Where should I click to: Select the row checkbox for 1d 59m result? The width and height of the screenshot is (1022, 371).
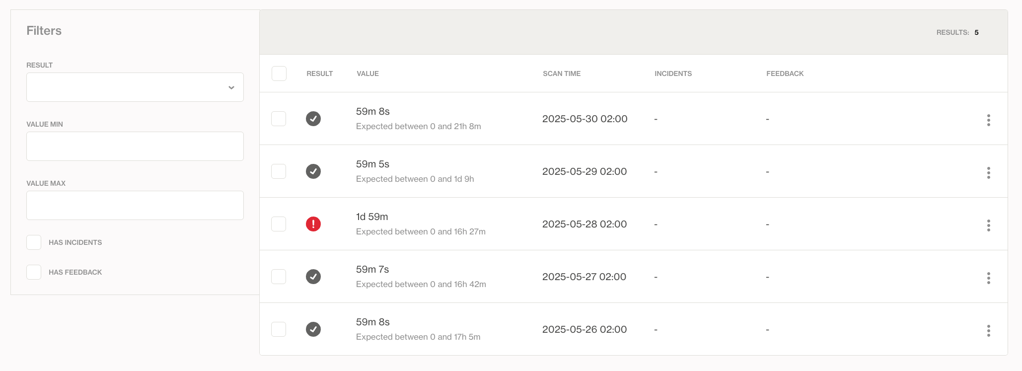point(279,224)
